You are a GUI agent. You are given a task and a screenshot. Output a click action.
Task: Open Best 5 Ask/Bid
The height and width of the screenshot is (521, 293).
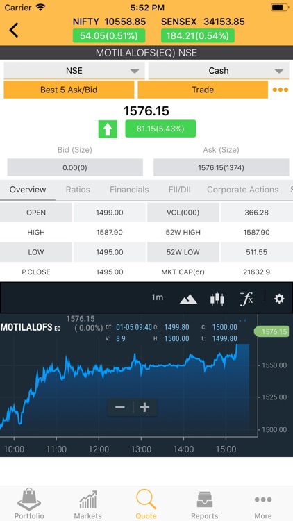point(69,90)
